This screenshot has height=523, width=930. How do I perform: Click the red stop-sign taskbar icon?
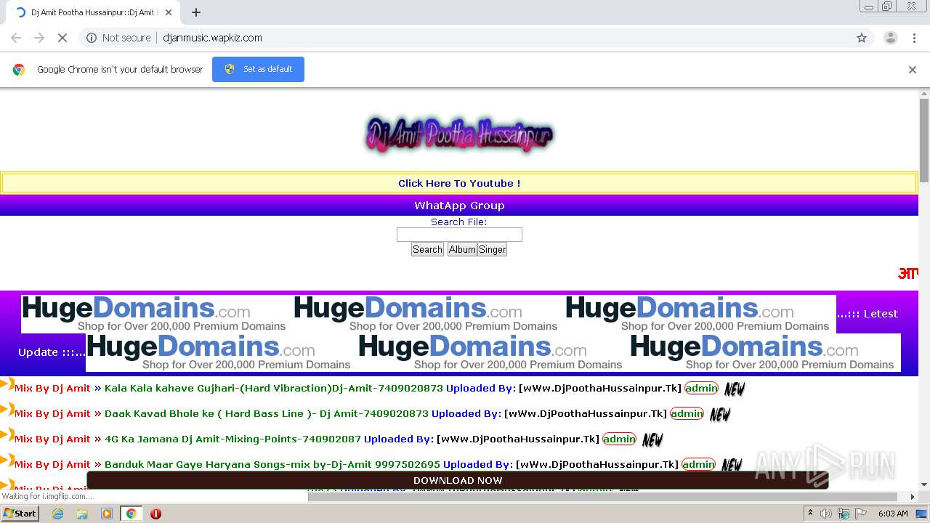(155, 514)
